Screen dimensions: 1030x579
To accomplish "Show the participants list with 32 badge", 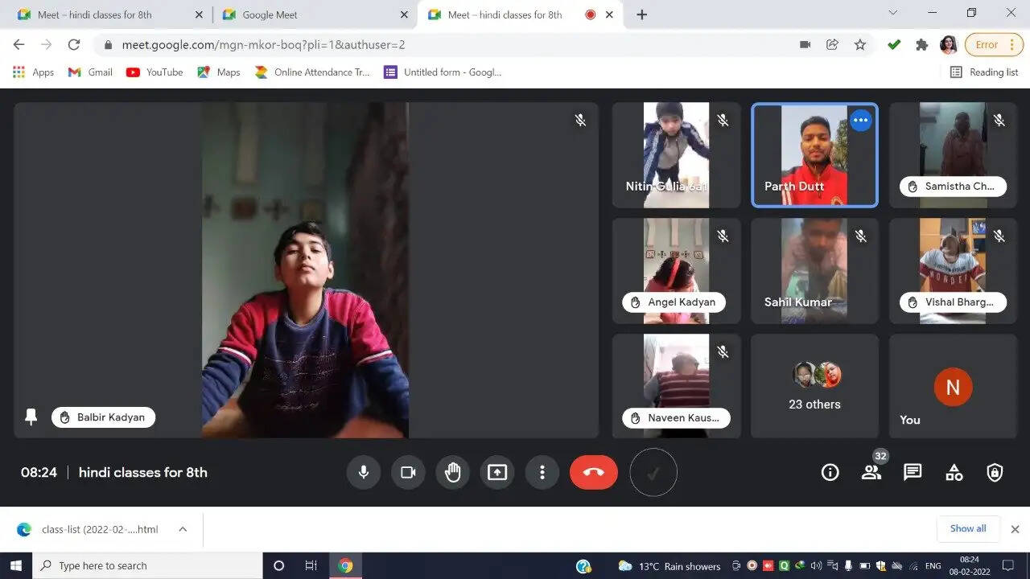I will [871, 472].
